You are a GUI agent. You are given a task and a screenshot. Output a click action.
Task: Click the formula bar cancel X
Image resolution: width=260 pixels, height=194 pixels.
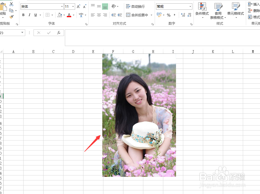tap(39, 33)
